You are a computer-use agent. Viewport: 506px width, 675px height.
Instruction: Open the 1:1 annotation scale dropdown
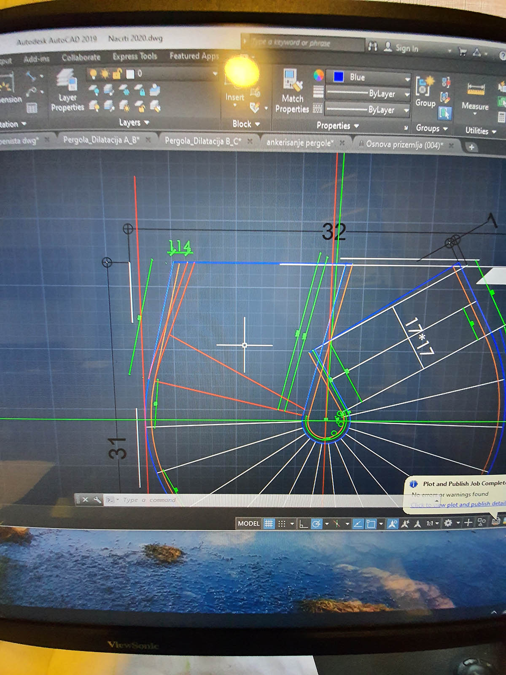tap(432, 524)
